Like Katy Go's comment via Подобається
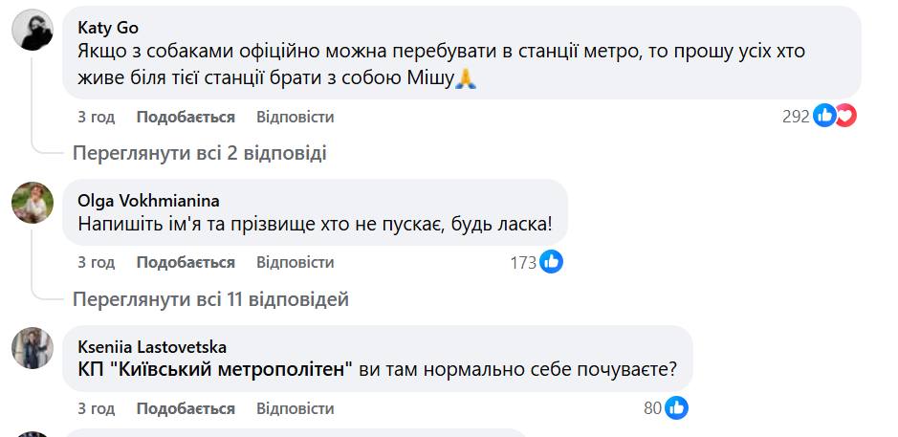This screenshot has width=898, height=437. pyautogui.click(x=186, y=117)
